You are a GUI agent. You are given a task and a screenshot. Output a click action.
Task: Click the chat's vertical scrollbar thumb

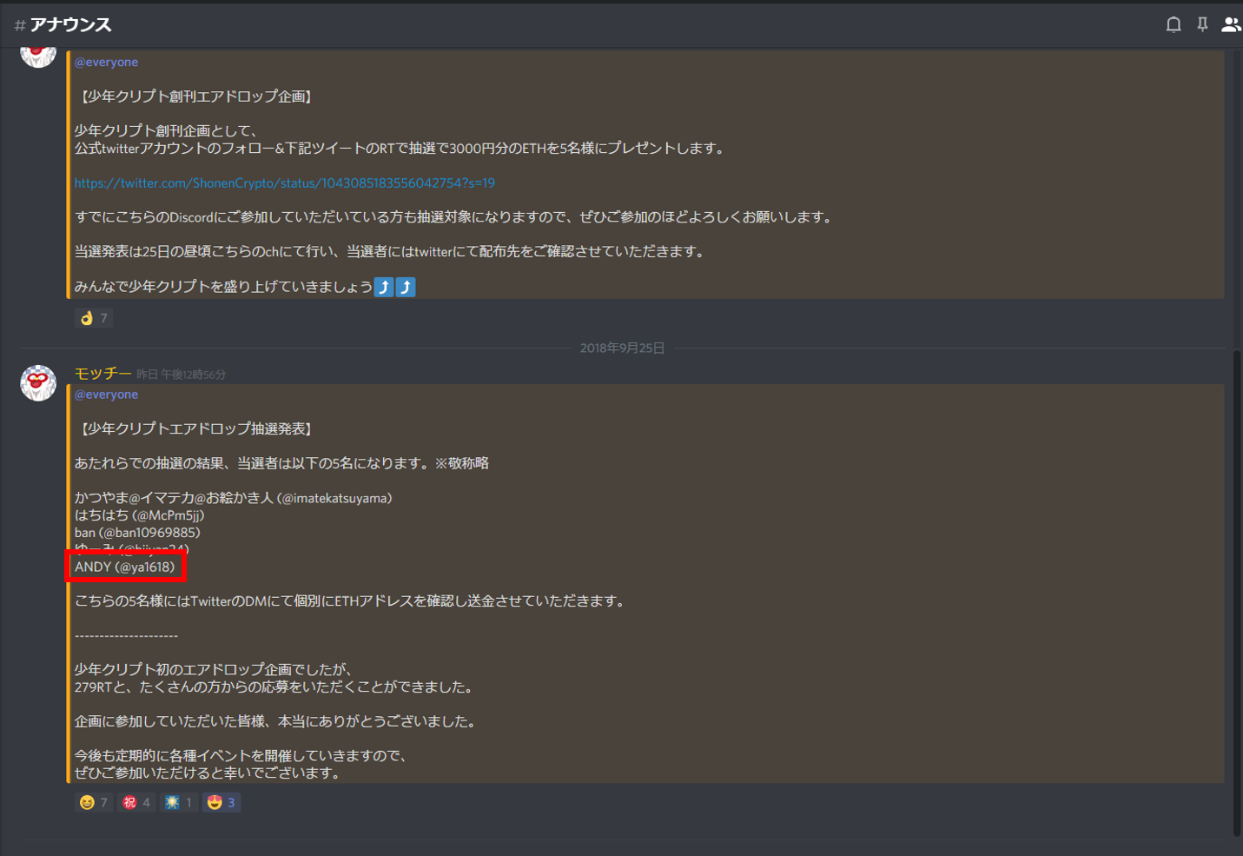click(x=1237, y=591)
